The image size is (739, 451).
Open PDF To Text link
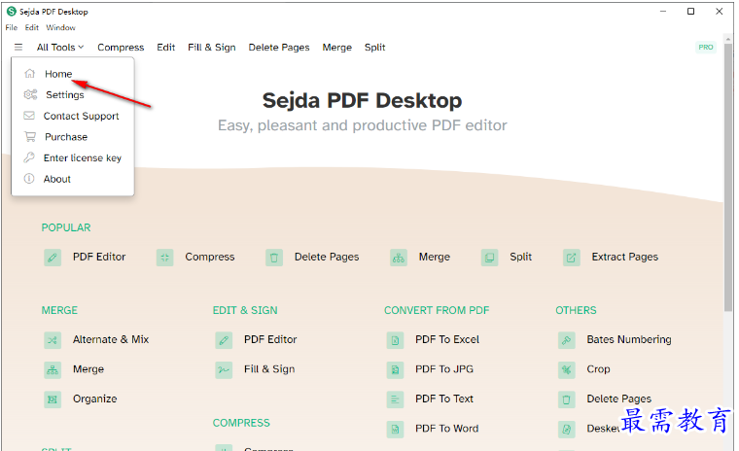(x=444, y=399)
